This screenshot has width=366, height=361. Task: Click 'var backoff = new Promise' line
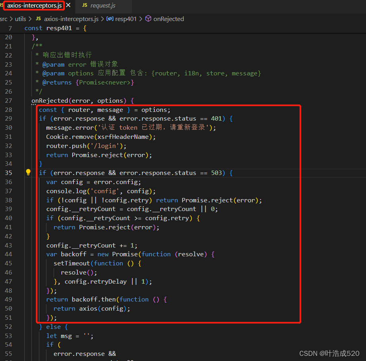tap(130, 254)
